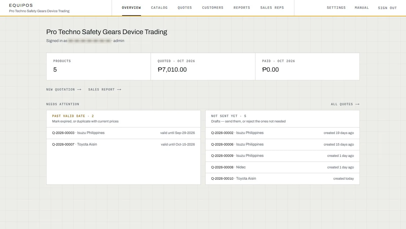
Task: Switch to the Customers tab
Action: (213, 8)
